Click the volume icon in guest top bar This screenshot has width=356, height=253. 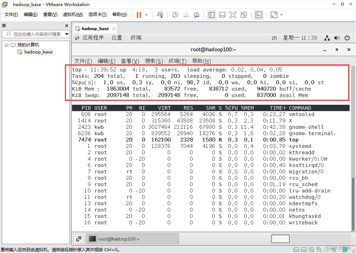[337, 38]
